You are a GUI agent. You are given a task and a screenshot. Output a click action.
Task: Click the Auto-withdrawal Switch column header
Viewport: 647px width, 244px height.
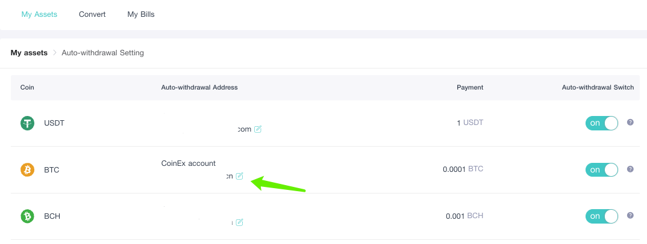click(598, 87)
